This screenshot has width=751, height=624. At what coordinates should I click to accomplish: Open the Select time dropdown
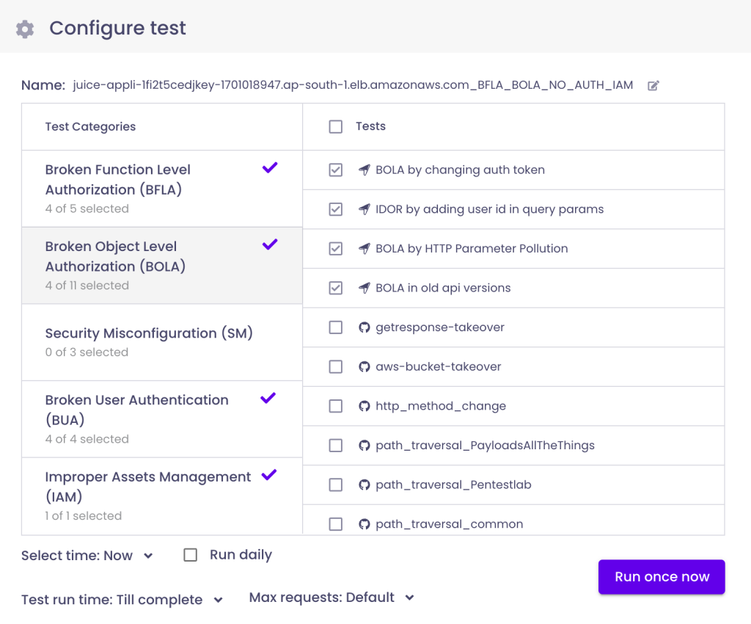click(87, 556)
